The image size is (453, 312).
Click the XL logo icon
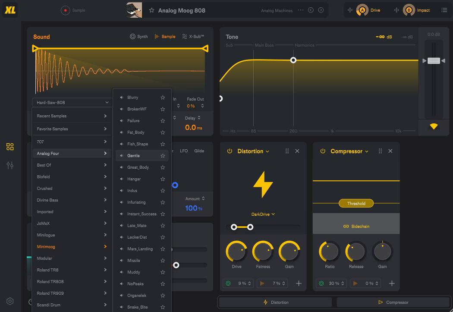click(x=10, y=10)
